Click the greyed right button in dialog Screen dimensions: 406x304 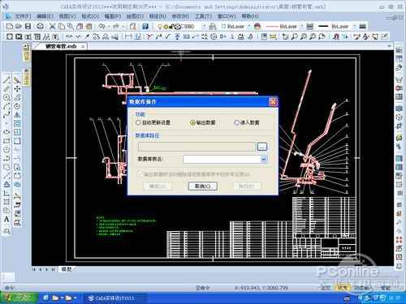point(246,186)
